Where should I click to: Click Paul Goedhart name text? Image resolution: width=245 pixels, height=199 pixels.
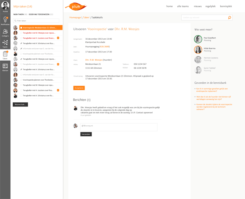click(210, 38)
